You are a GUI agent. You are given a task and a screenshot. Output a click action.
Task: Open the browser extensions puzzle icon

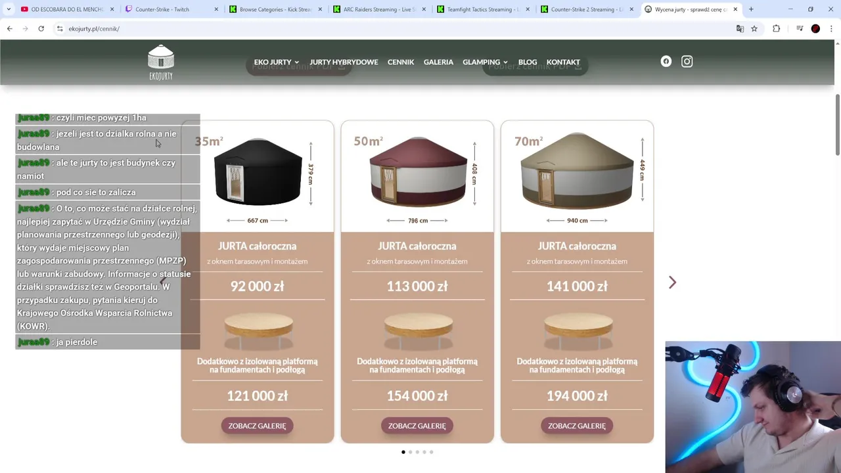[x=776, y=28]
